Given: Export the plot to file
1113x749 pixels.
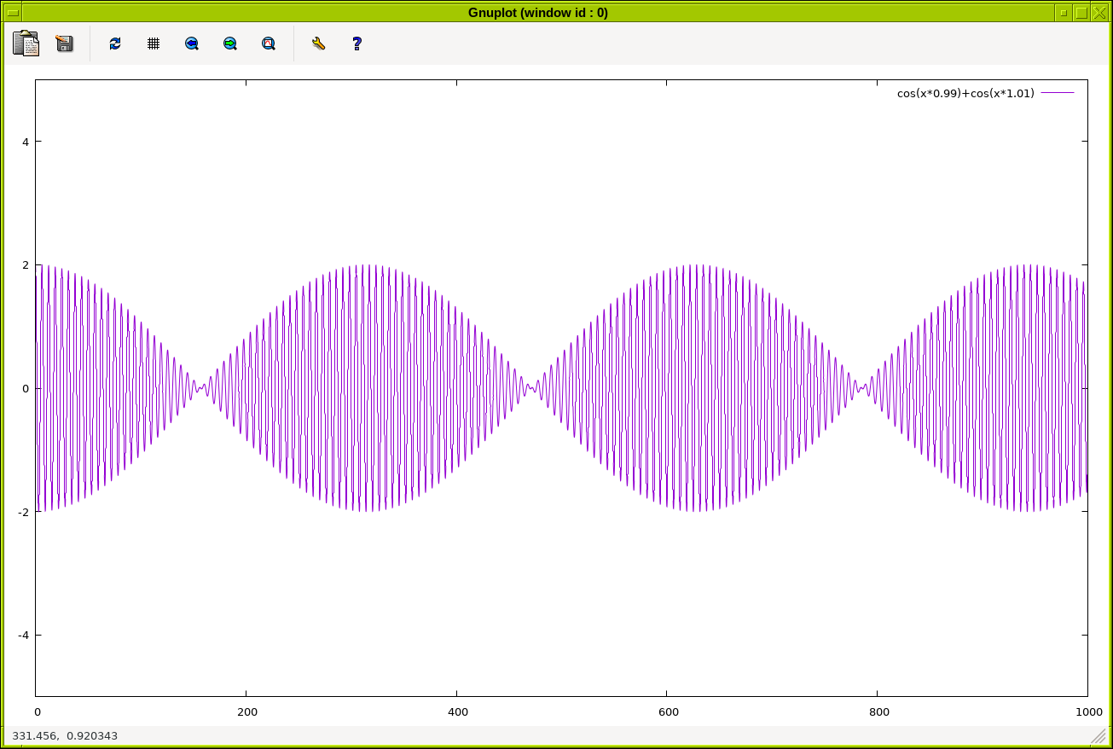Looking at the screenshot, I should click(65, 44).
